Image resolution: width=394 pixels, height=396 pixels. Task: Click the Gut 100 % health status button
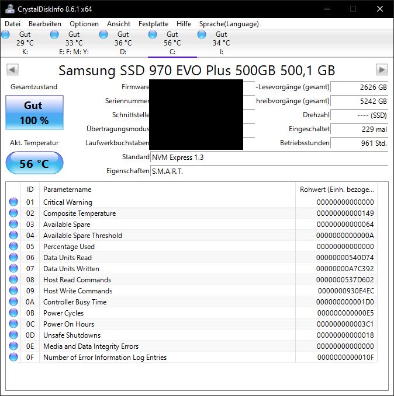[x=34, y=113]
